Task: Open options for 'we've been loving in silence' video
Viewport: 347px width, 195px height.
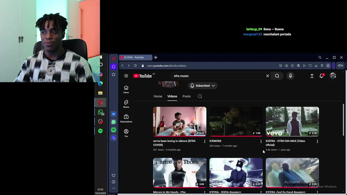Action: (x=205, y=141)
